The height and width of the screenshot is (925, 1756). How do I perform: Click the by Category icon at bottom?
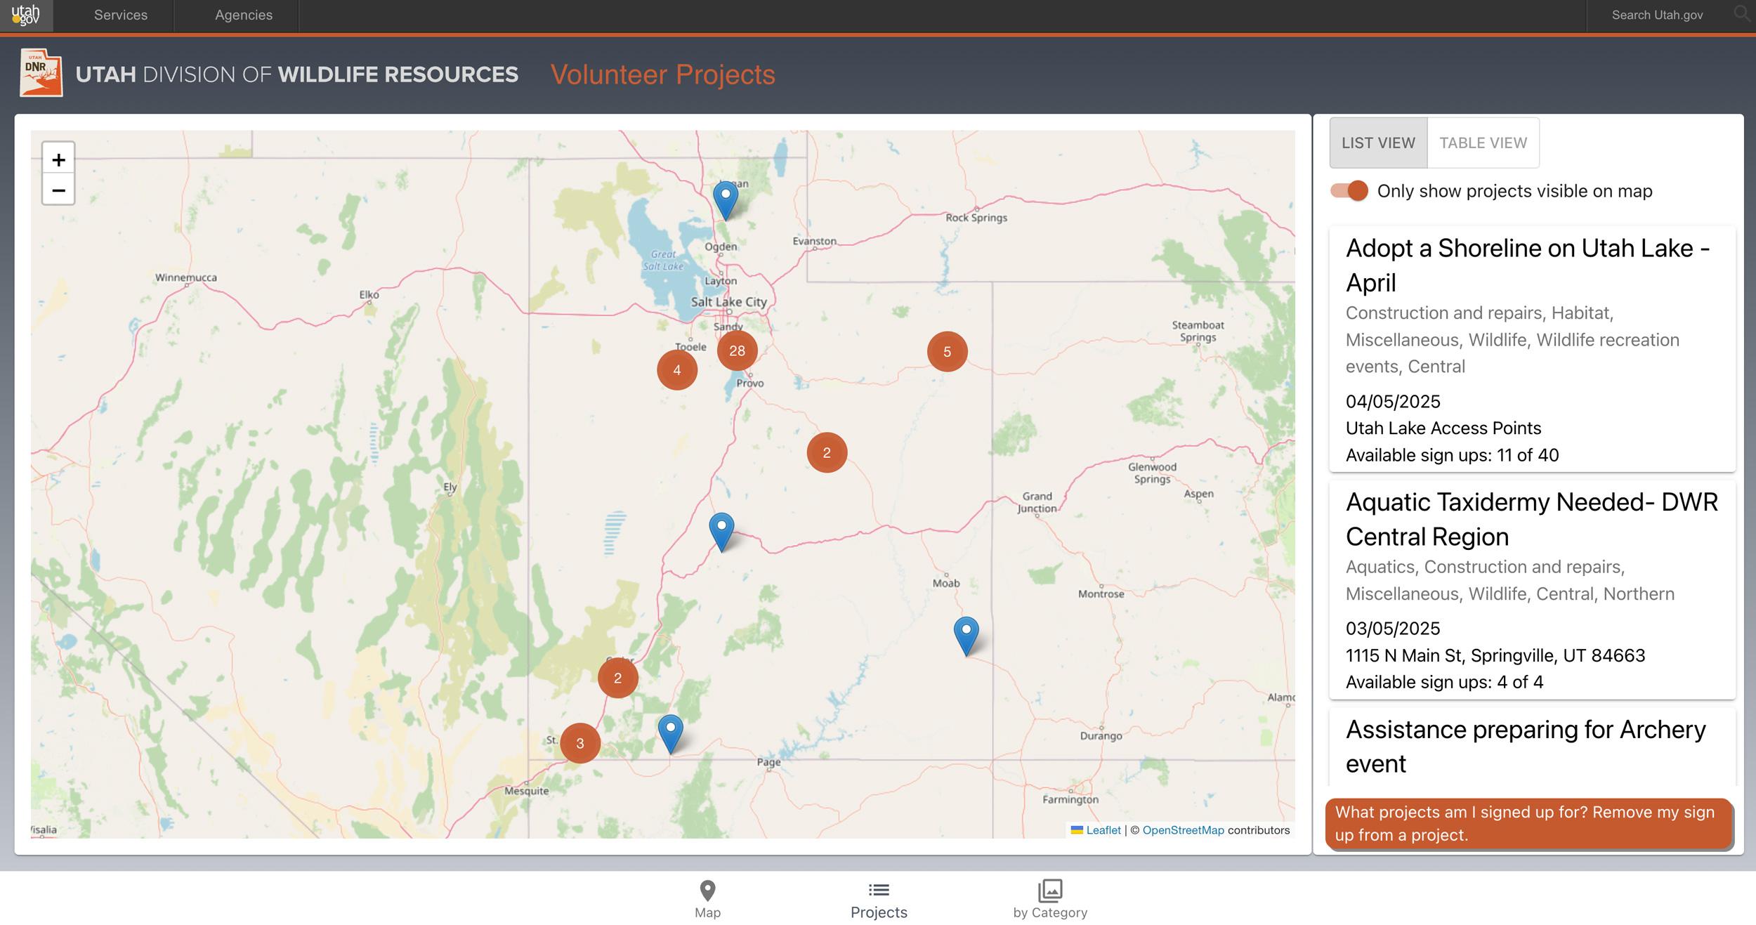(1050, 898)
